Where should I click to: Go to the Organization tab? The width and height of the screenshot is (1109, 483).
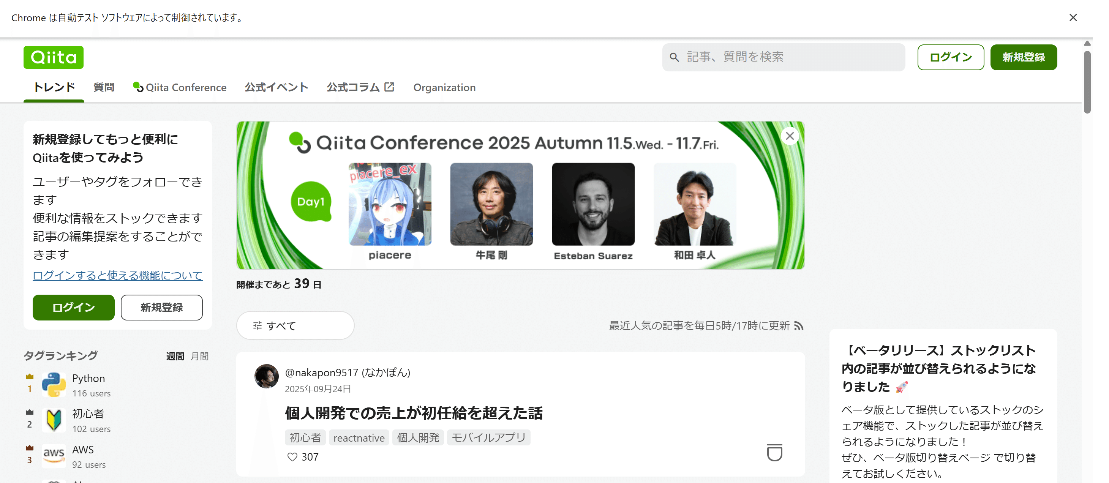tap(444, 87)
